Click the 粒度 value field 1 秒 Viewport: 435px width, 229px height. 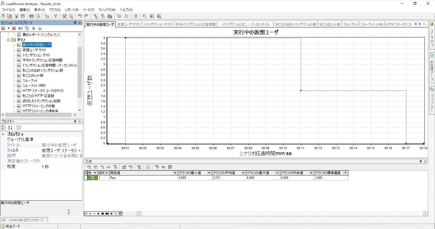point(62,167)
